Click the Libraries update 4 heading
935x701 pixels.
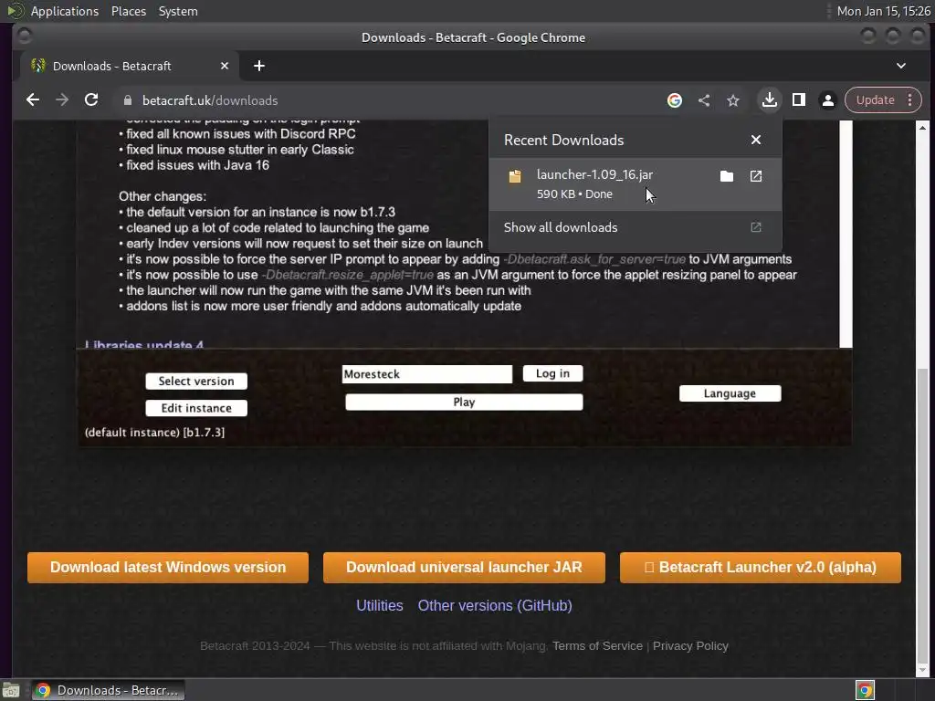pos(143,344)
